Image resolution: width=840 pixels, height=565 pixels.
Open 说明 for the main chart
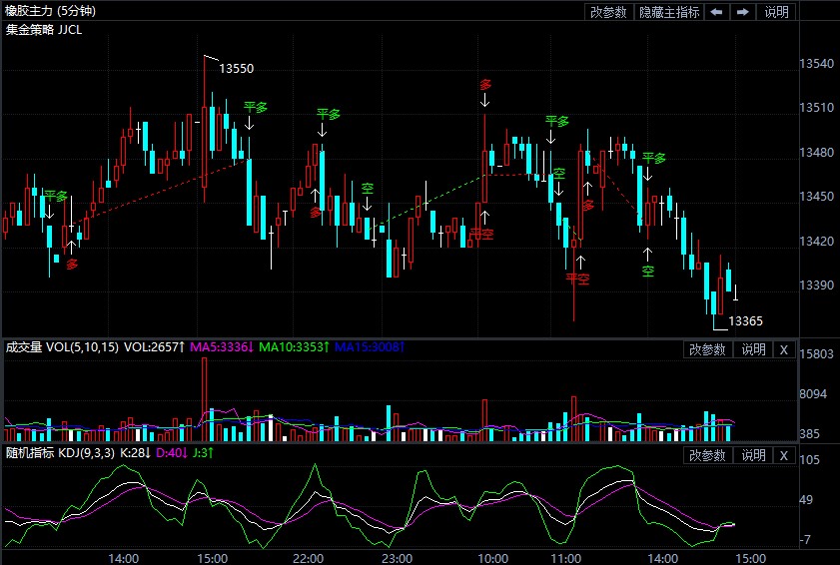click(776, 12)
